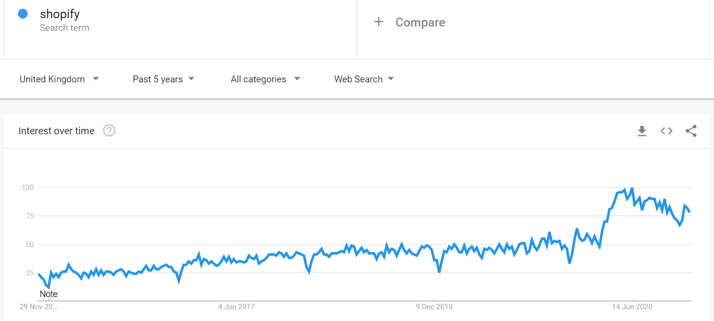The height and width of the screenshot is (321, 714).
Task: Click the 9 Dec 2018 axis label
Action: [x=434, y=307]
